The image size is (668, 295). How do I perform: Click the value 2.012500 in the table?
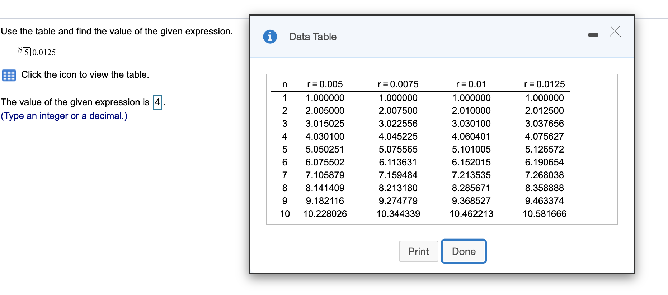pos(544,111)
